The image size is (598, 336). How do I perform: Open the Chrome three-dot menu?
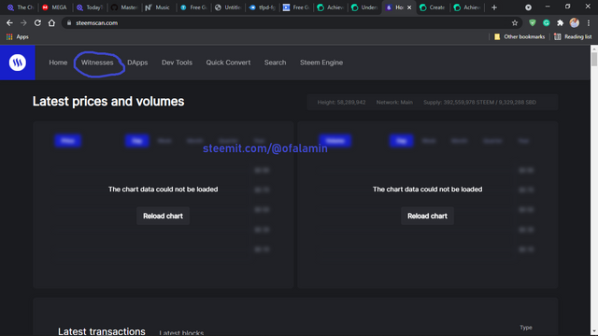pos(589,22)
